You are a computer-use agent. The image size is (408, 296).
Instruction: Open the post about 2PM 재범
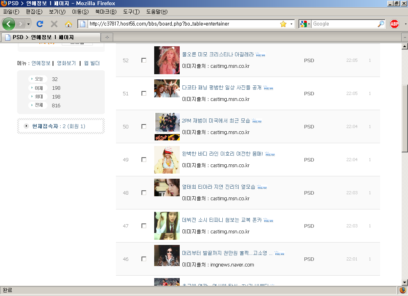216,120
